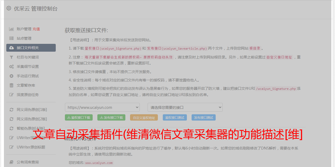
Task: Click the filter icon for 栏目与关键词
Action: [x=12, y=57]
